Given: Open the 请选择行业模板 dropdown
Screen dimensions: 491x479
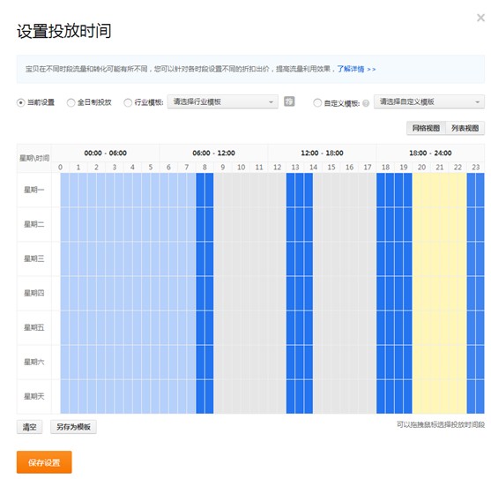Looking at the screenshot, I should tap(223, 101).
